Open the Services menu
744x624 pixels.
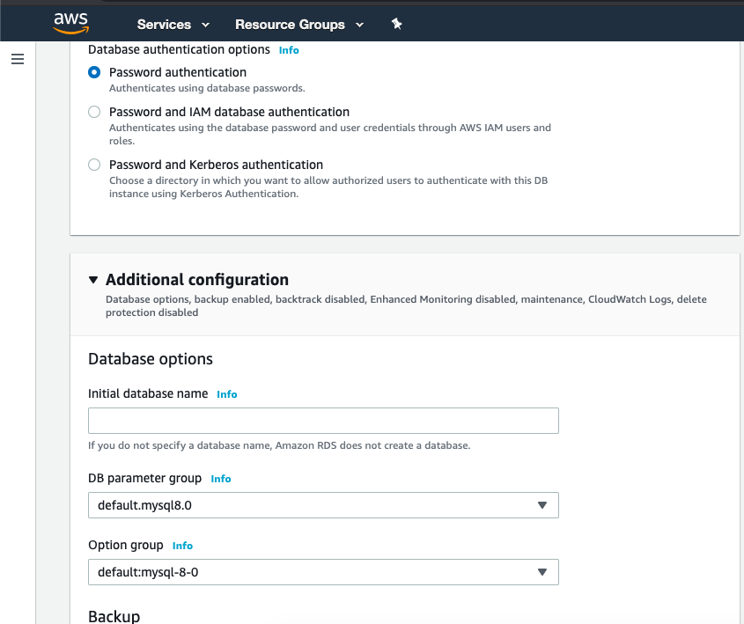tap(164, 25)
